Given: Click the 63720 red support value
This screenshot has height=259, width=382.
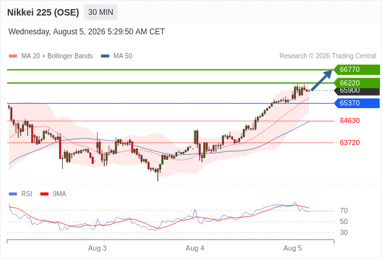Looking at the screenshot, I should pyautogui.click(x=350, y=142).
